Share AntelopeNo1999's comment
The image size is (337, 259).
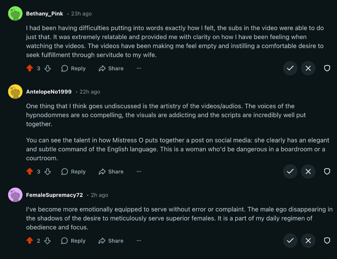tap(111, 171)
